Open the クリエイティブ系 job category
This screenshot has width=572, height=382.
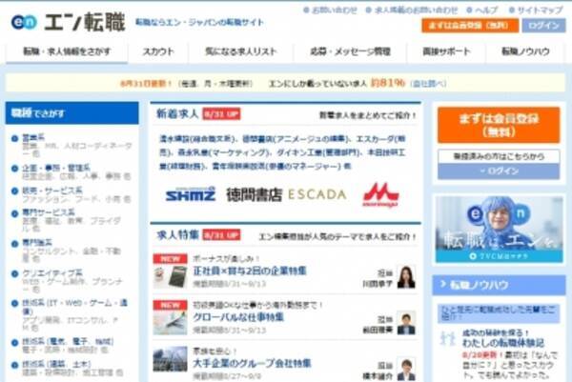click(x=52, y=273)
